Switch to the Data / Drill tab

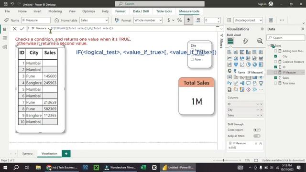tap(141, 11)
